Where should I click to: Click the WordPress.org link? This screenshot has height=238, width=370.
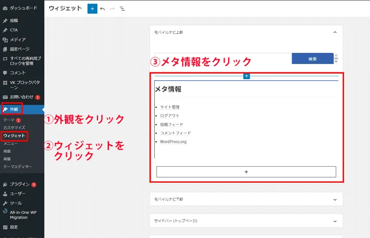pyautogui.click(x=173, y=142)
